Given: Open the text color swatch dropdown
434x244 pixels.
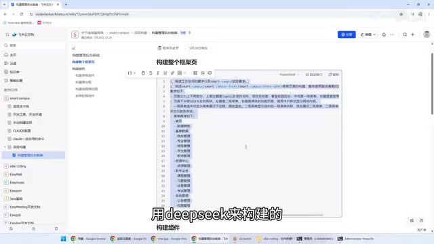Looking at the screenshot, I should pos(182,73).
